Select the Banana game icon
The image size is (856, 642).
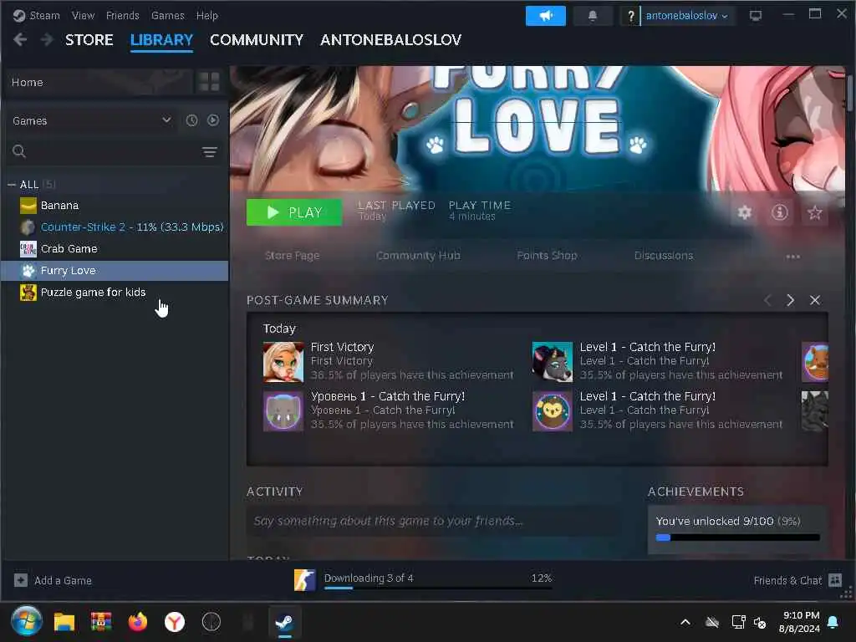[x=28, y=206]
